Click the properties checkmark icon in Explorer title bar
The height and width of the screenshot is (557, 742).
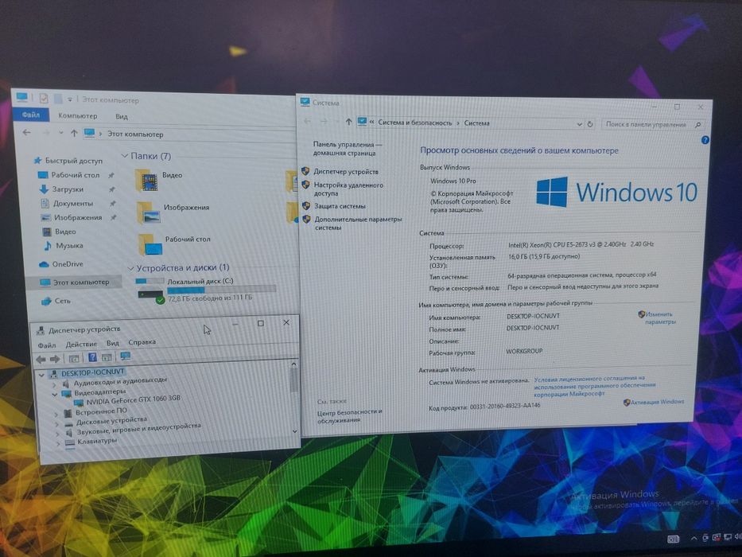(x=44, y=98)
